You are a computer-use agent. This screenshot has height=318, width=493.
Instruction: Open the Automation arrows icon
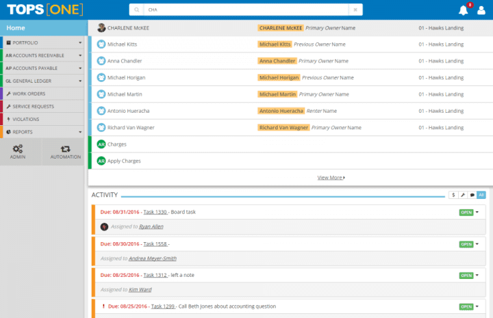(x=66, y=149)
